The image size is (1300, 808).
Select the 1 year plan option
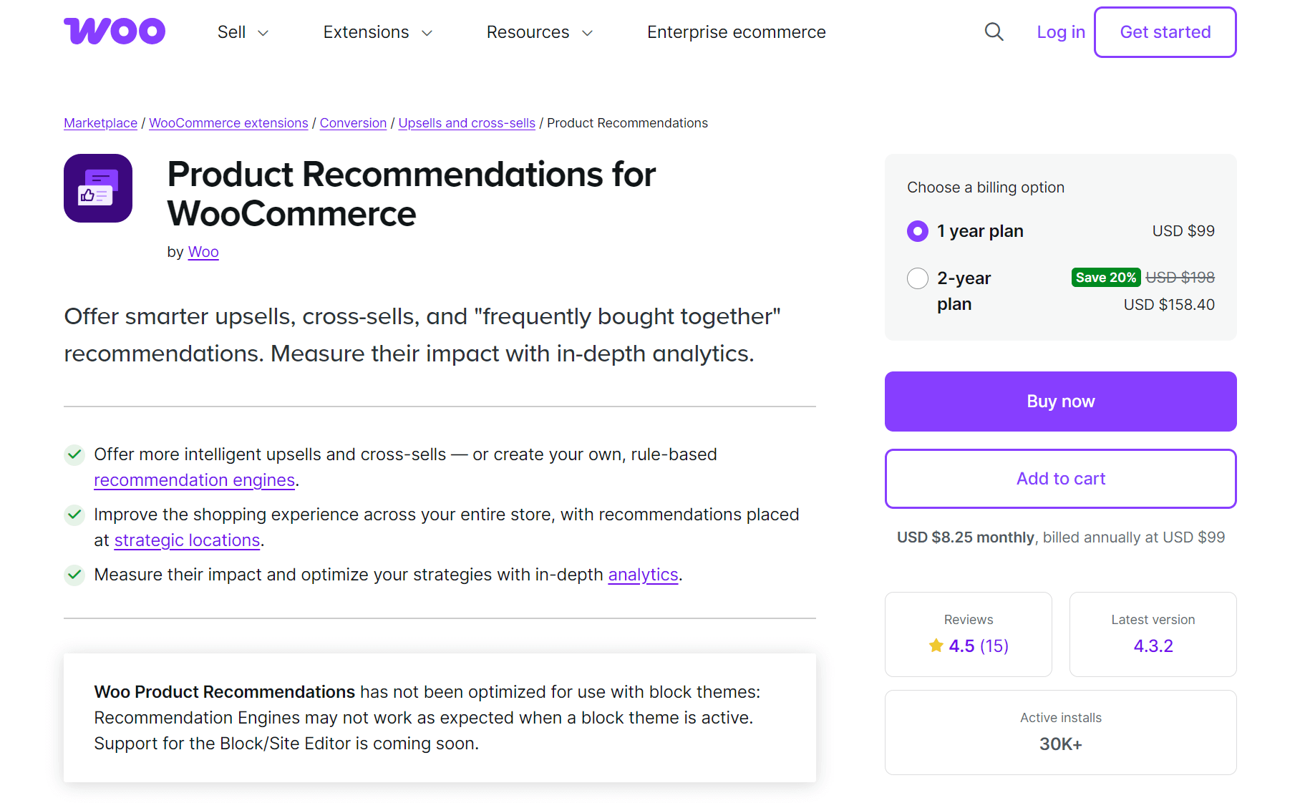pos(917,230)
